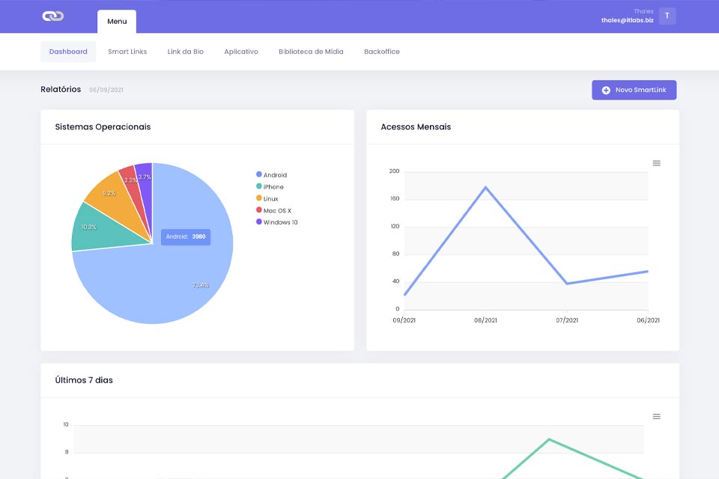
Task: Click the plus icon in Novo SmartLink
Action: (606, 91)
